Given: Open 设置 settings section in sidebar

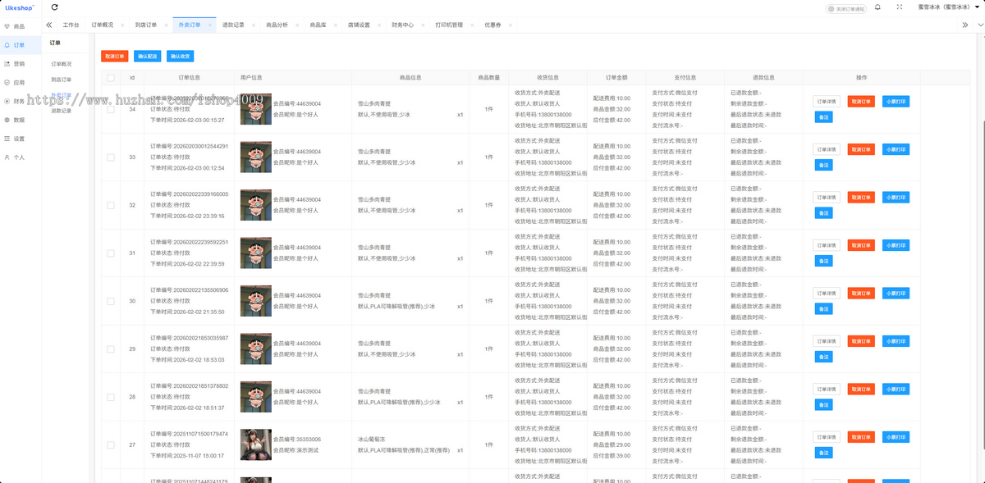Looking at the screenshot, I should 15,139.
